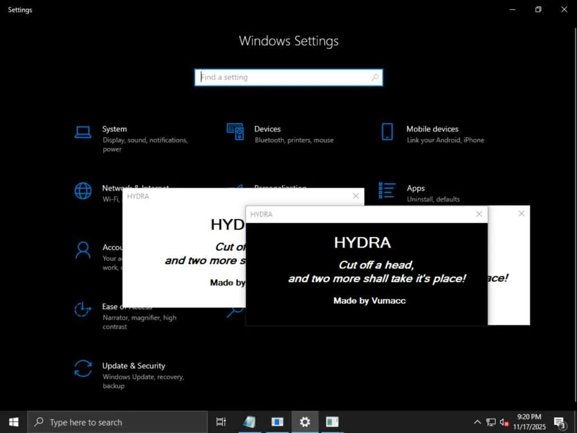Click the muted volume tray icon
Image resolution: width=577 pixels, height=433 pixels.
point(504,422)
